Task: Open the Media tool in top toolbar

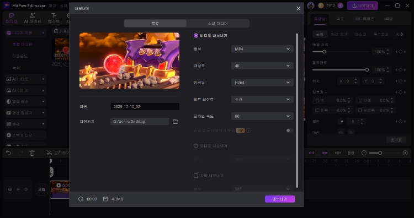Action: click(x=12, y=18)
